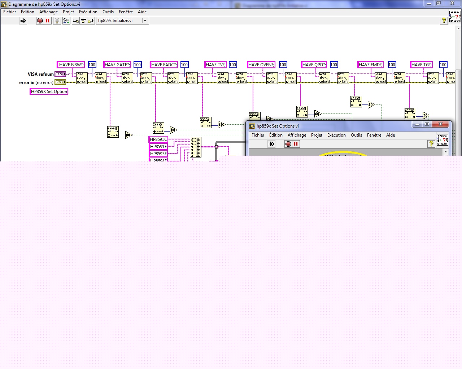The image size is (462, 369).
Task: Click the Step Over debugging button
Action: 83,21
